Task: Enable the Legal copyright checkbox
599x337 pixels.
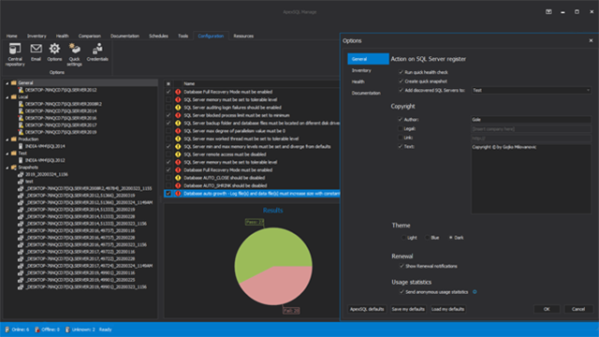Action: point(401,129)
